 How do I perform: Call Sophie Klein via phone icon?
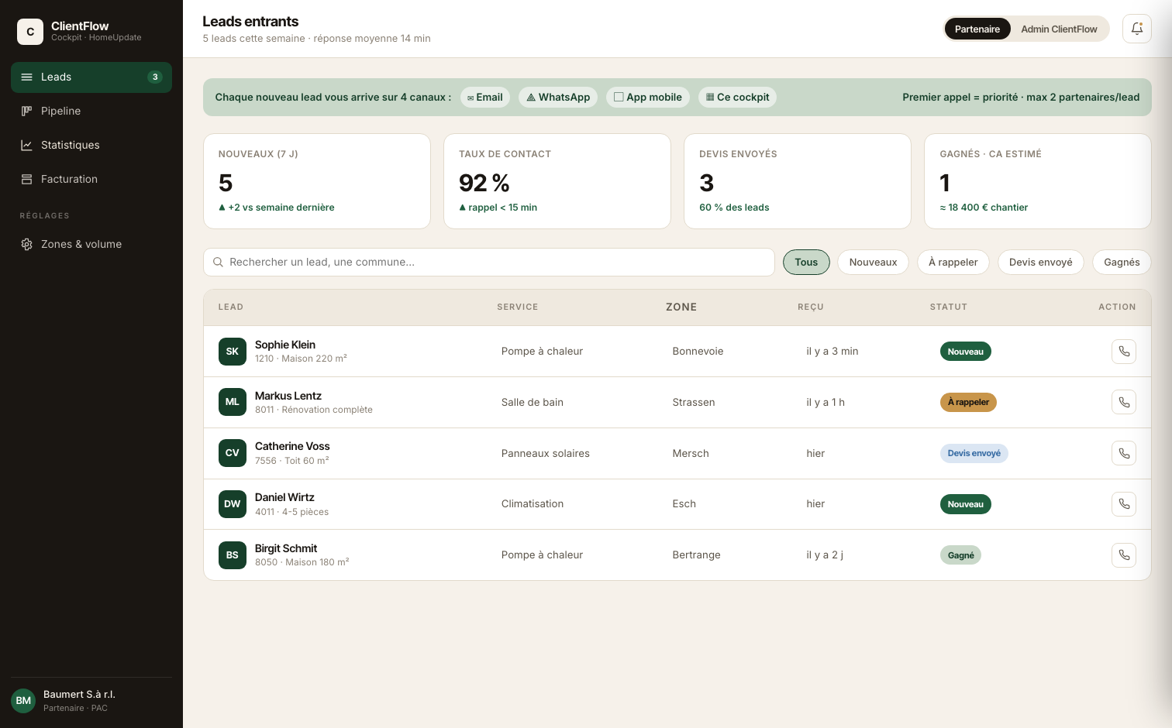1124,352
